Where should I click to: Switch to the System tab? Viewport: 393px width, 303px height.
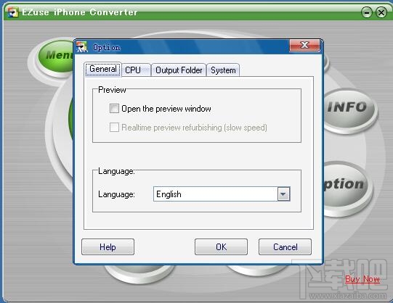coord(223,70)
